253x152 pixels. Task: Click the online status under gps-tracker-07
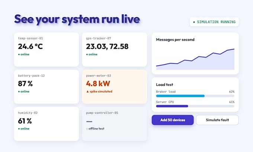pos(92,54)
